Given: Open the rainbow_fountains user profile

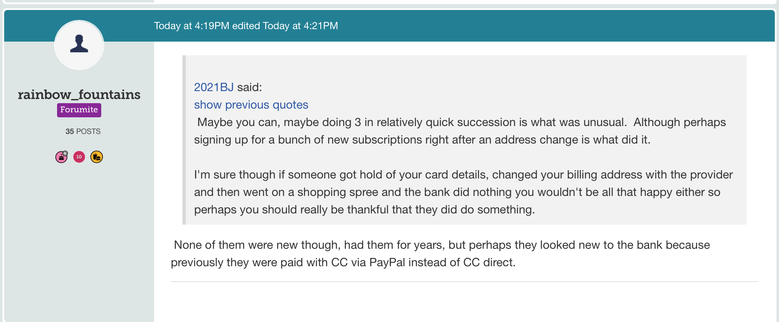Looking at the screenshot, I should click(x=79, y=95).
